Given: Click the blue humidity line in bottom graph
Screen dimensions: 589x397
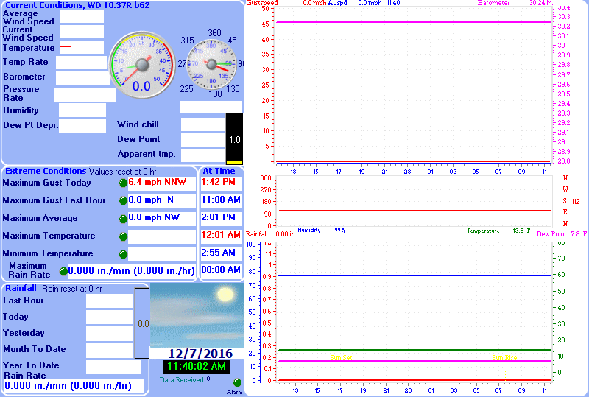Looking at the screenshot, I should pos(415,275).
